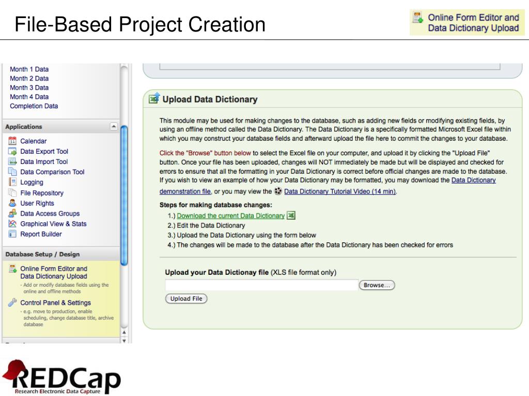
Task: Open Control Panel & Settings link
Action: [x=56, y=303]
